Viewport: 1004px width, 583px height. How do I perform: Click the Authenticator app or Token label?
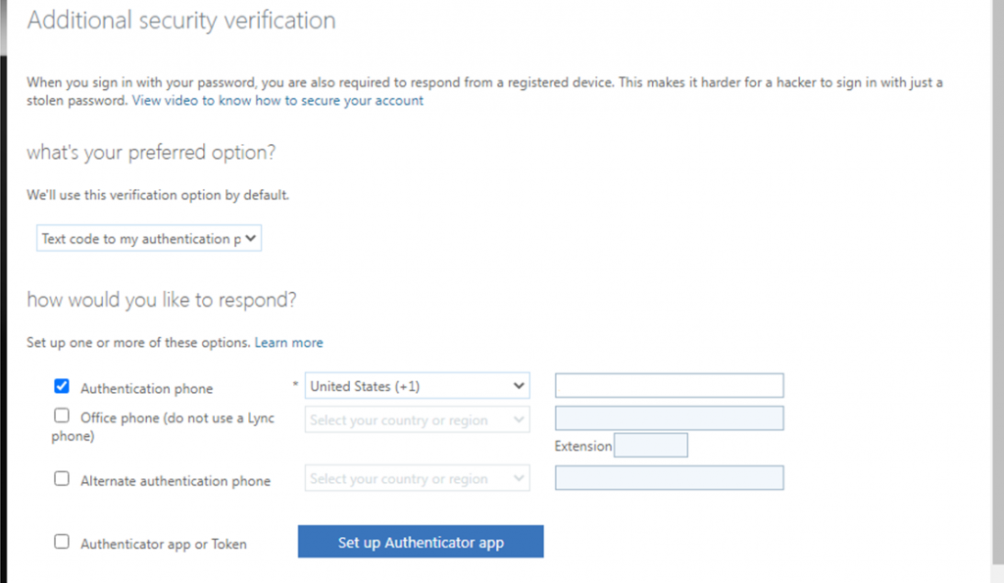coord(163,543)
